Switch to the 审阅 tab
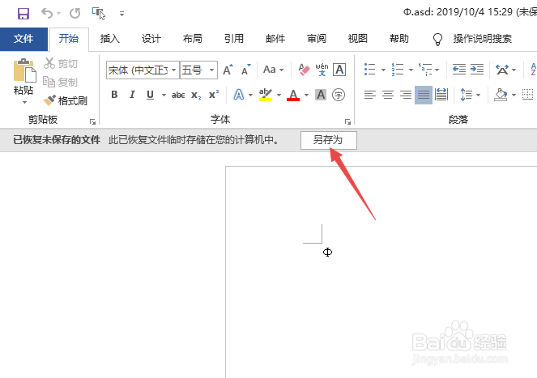537x378 pixels. (x=317, y=39)
